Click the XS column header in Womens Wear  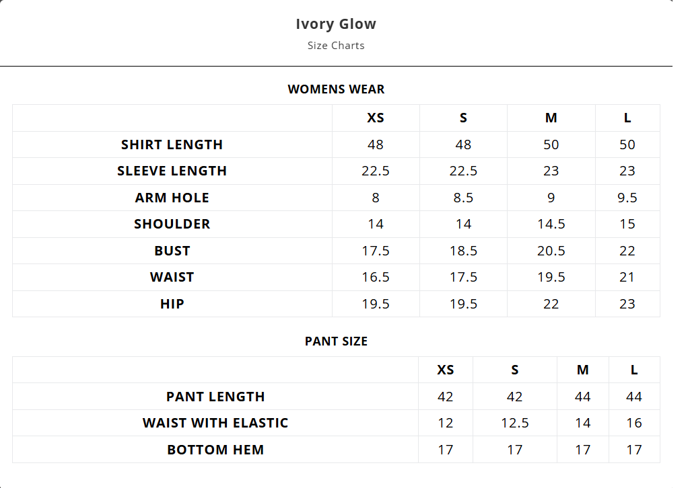click(376, 118)
